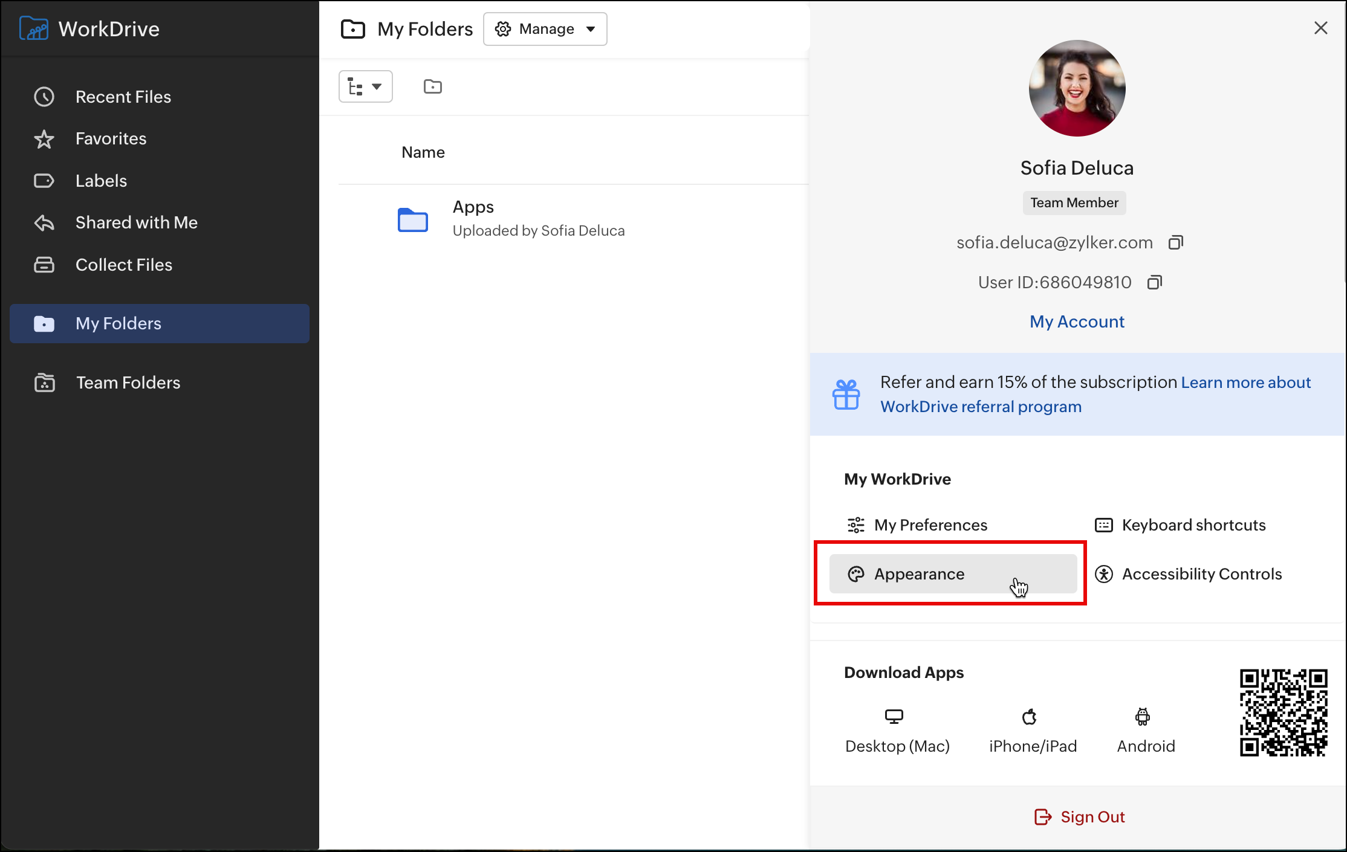Screen dimensions: 1347x852
Task: Click the WorkDrive logo icon
Action: pos(33,28)
